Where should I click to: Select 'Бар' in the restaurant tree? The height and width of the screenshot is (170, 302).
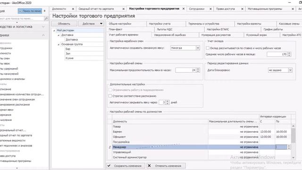click(68, 49)
